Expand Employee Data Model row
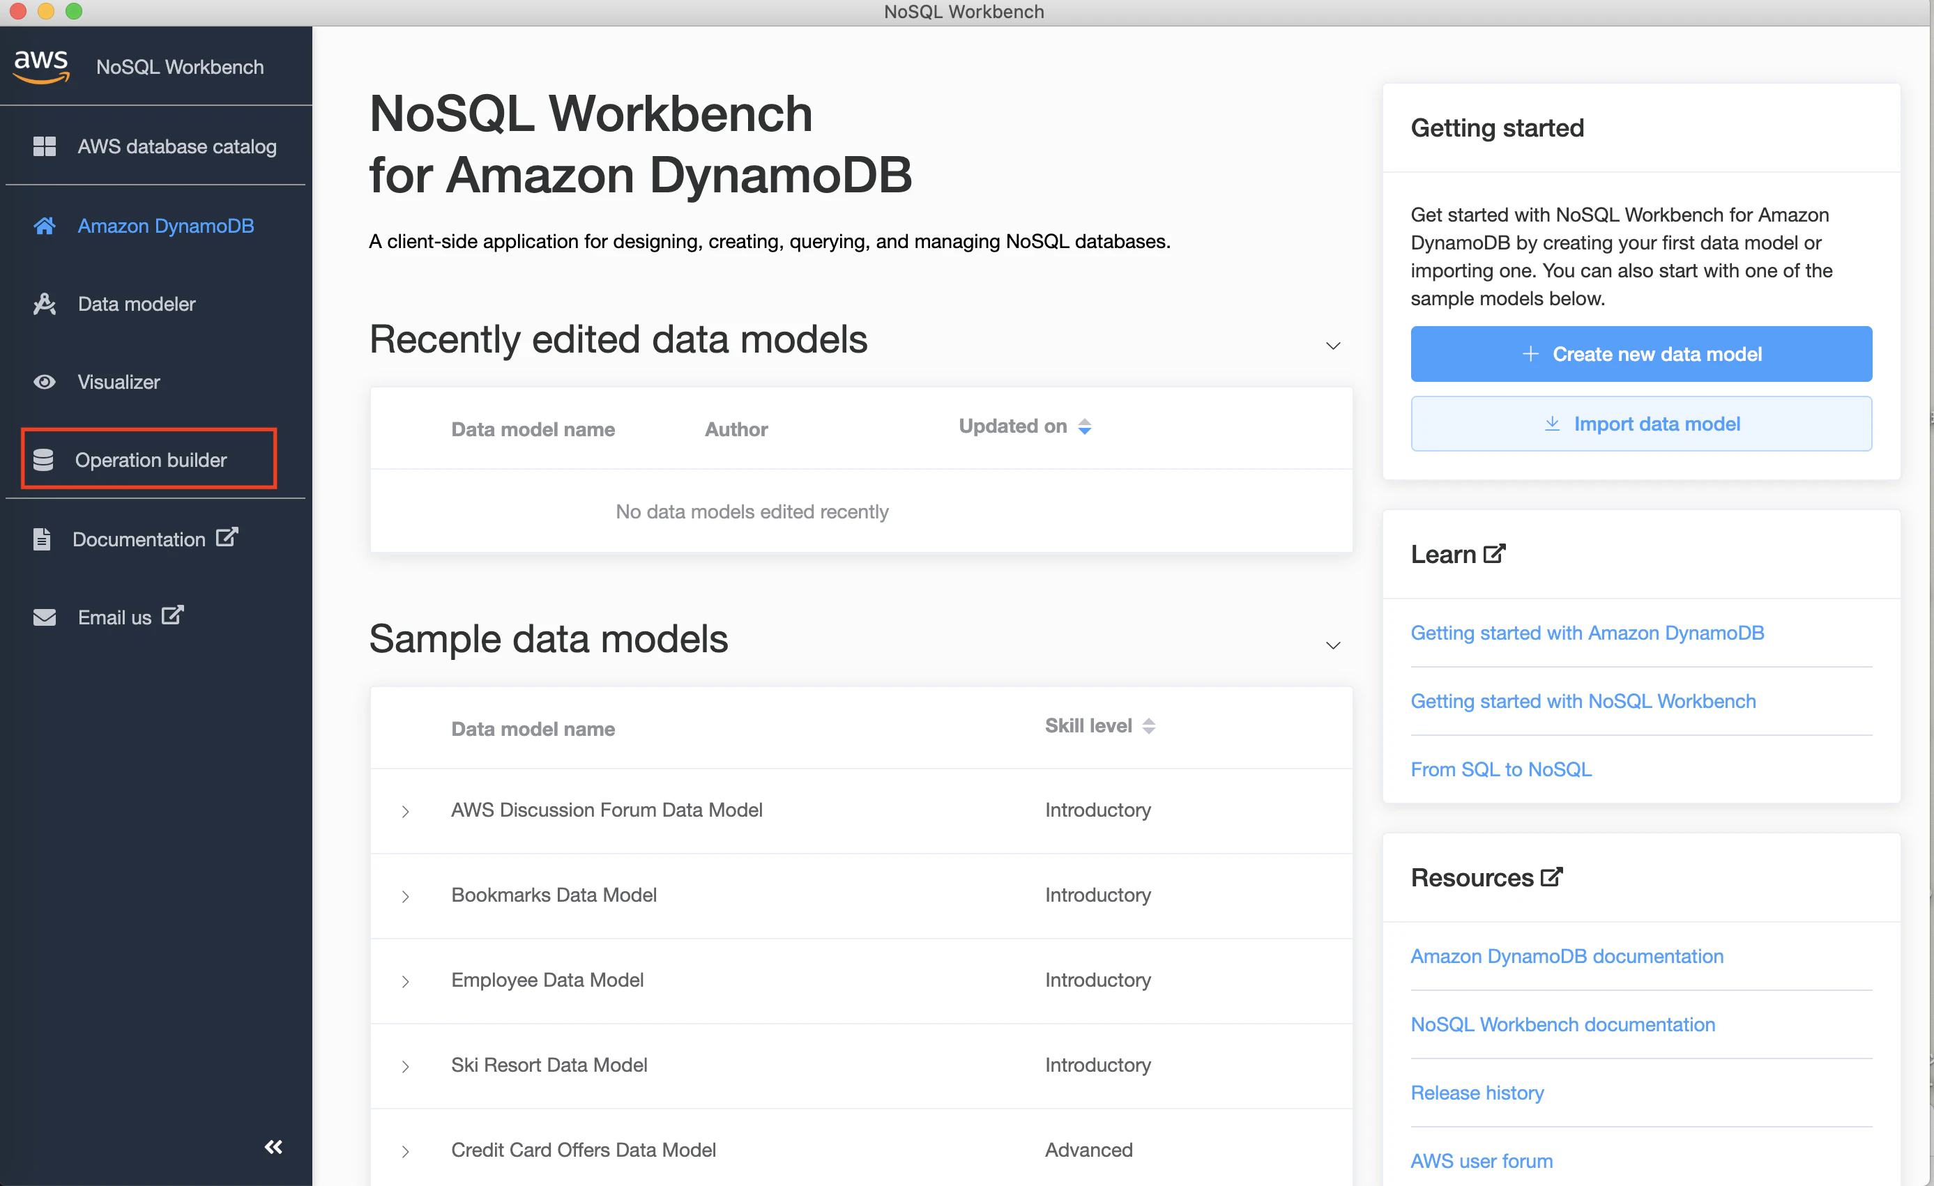This screenshot has width=1934, height=1186. tap(405, 981)
